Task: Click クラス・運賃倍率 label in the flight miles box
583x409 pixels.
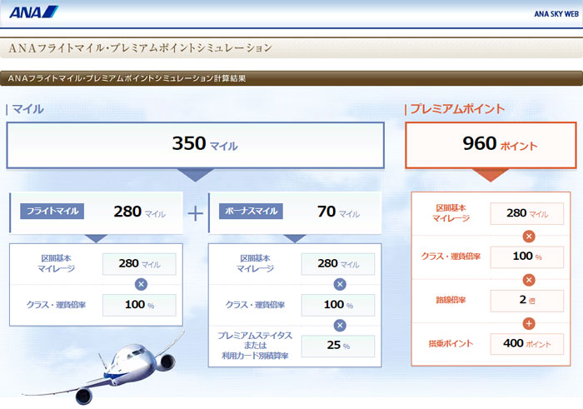Action: pyautogui.click(x=56, y=305)
